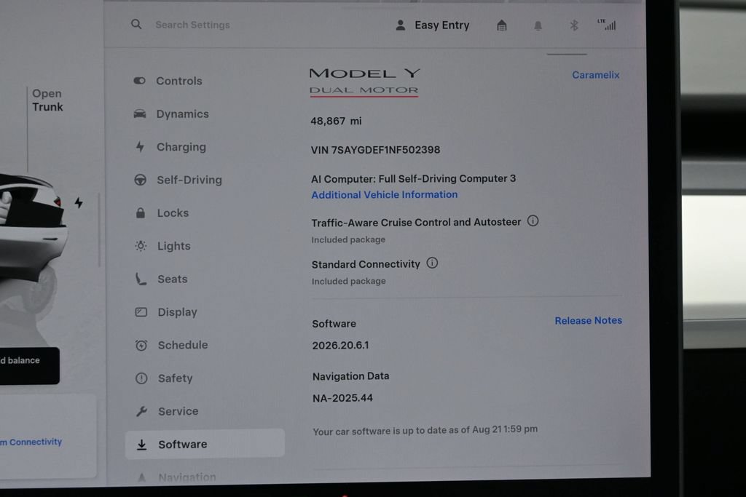Tap the HomeLink garage icon
This screenshot has height=497, width=746.
(x=501, y=25)
